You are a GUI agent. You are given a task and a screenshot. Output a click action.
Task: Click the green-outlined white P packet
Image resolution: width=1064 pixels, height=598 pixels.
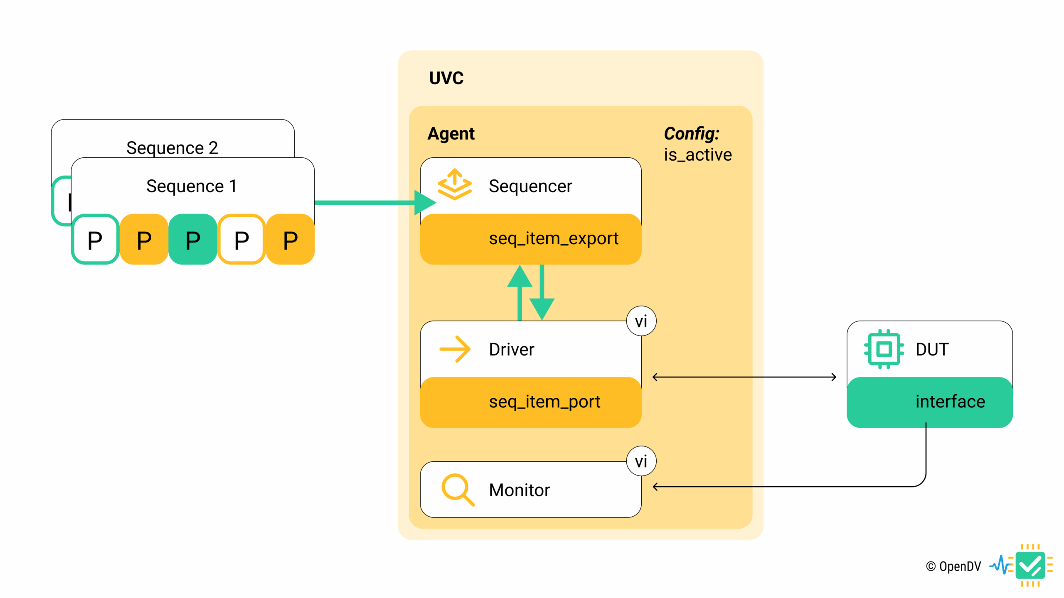(95, 240)
